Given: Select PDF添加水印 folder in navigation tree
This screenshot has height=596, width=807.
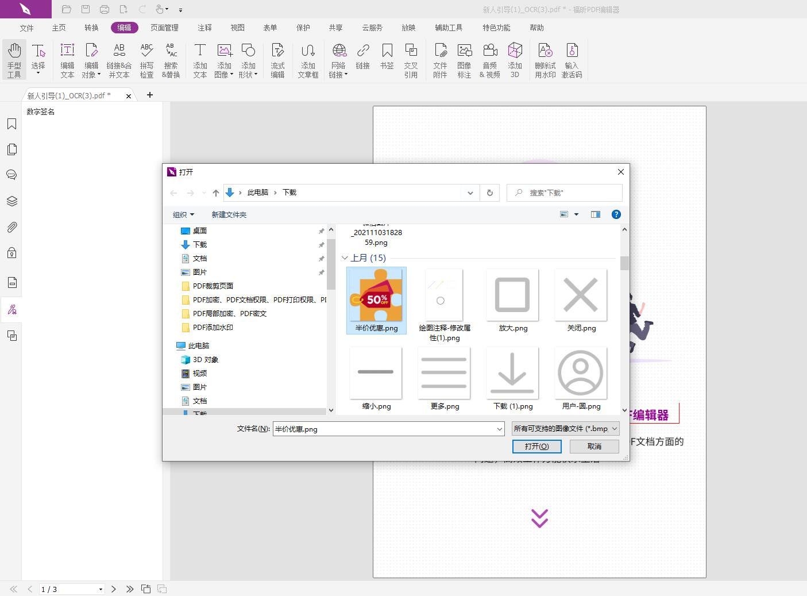Looking at the screenshot, I should click(213, 328).
